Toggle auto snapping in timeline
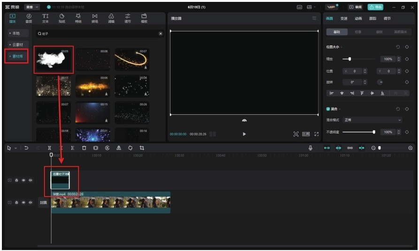Viewport: 419px width, 251px height. click(338, 148)
